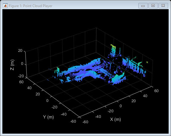Click the X axis tick label 0
This screenshot has height=136, width=171.
121,106
